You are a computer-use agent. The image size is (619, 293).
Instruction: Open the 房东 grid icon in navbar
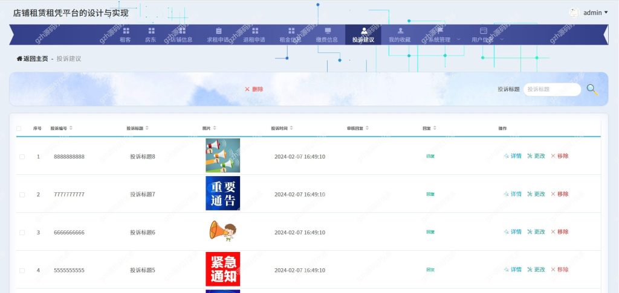pyautogui.click(x=151, y=31)
